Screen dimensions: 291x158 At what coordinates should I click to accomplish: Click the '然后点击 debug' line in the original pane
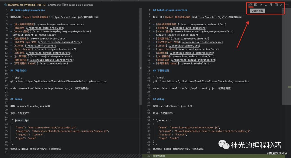pyautogui.click(x=36, y=149)
